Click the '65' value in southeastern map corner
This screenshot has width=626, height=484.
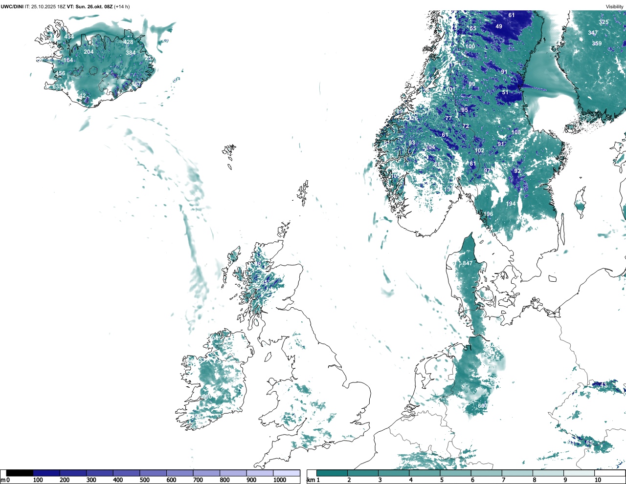point(589,442)
